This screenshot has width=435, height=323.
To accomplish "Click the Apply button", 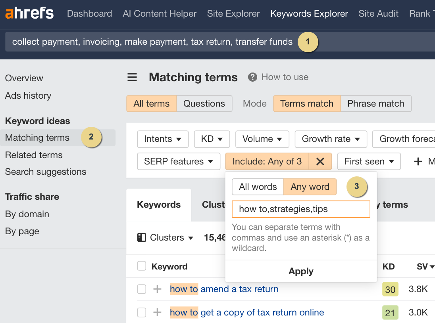I will pos(301,271).
